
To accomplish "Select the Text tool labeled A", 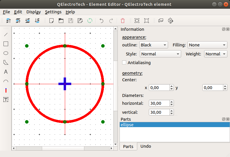I will pyautogui.click(x=6, y=72).
